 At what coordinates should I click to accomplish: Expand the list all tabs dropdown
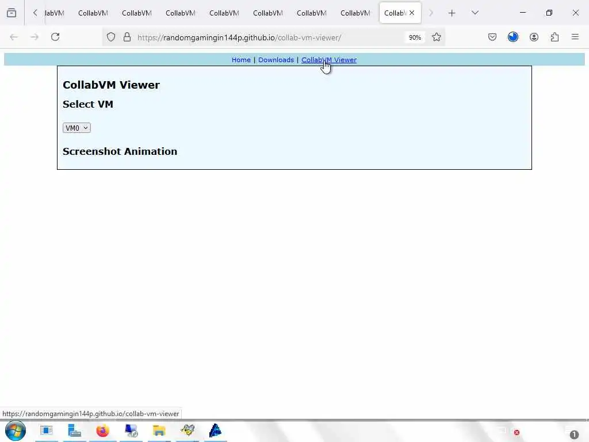click(475, 13)
